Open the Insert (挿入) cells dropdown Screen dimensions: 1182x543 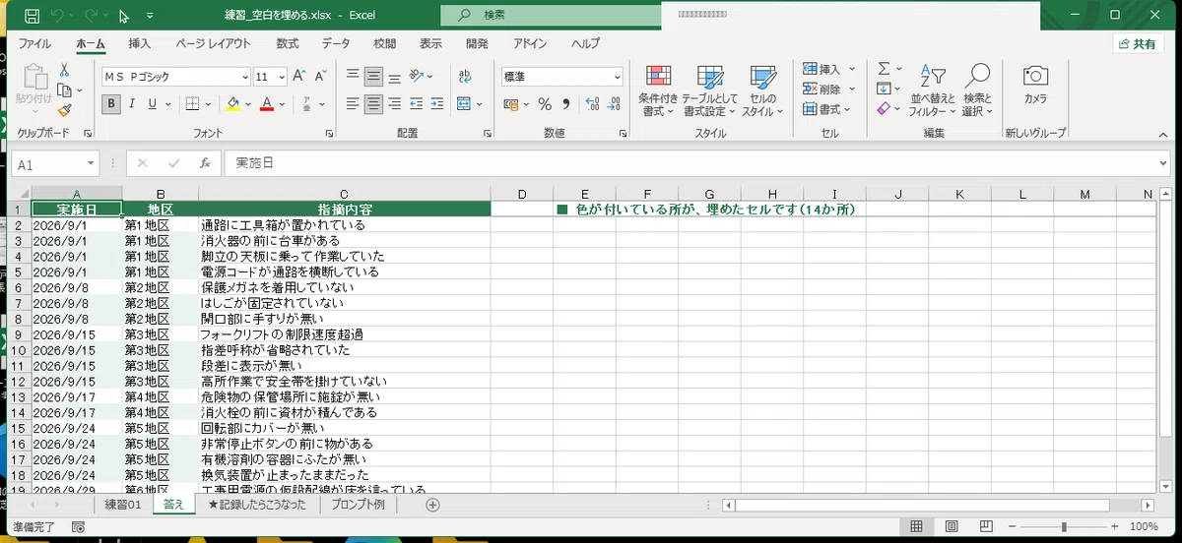826,69
